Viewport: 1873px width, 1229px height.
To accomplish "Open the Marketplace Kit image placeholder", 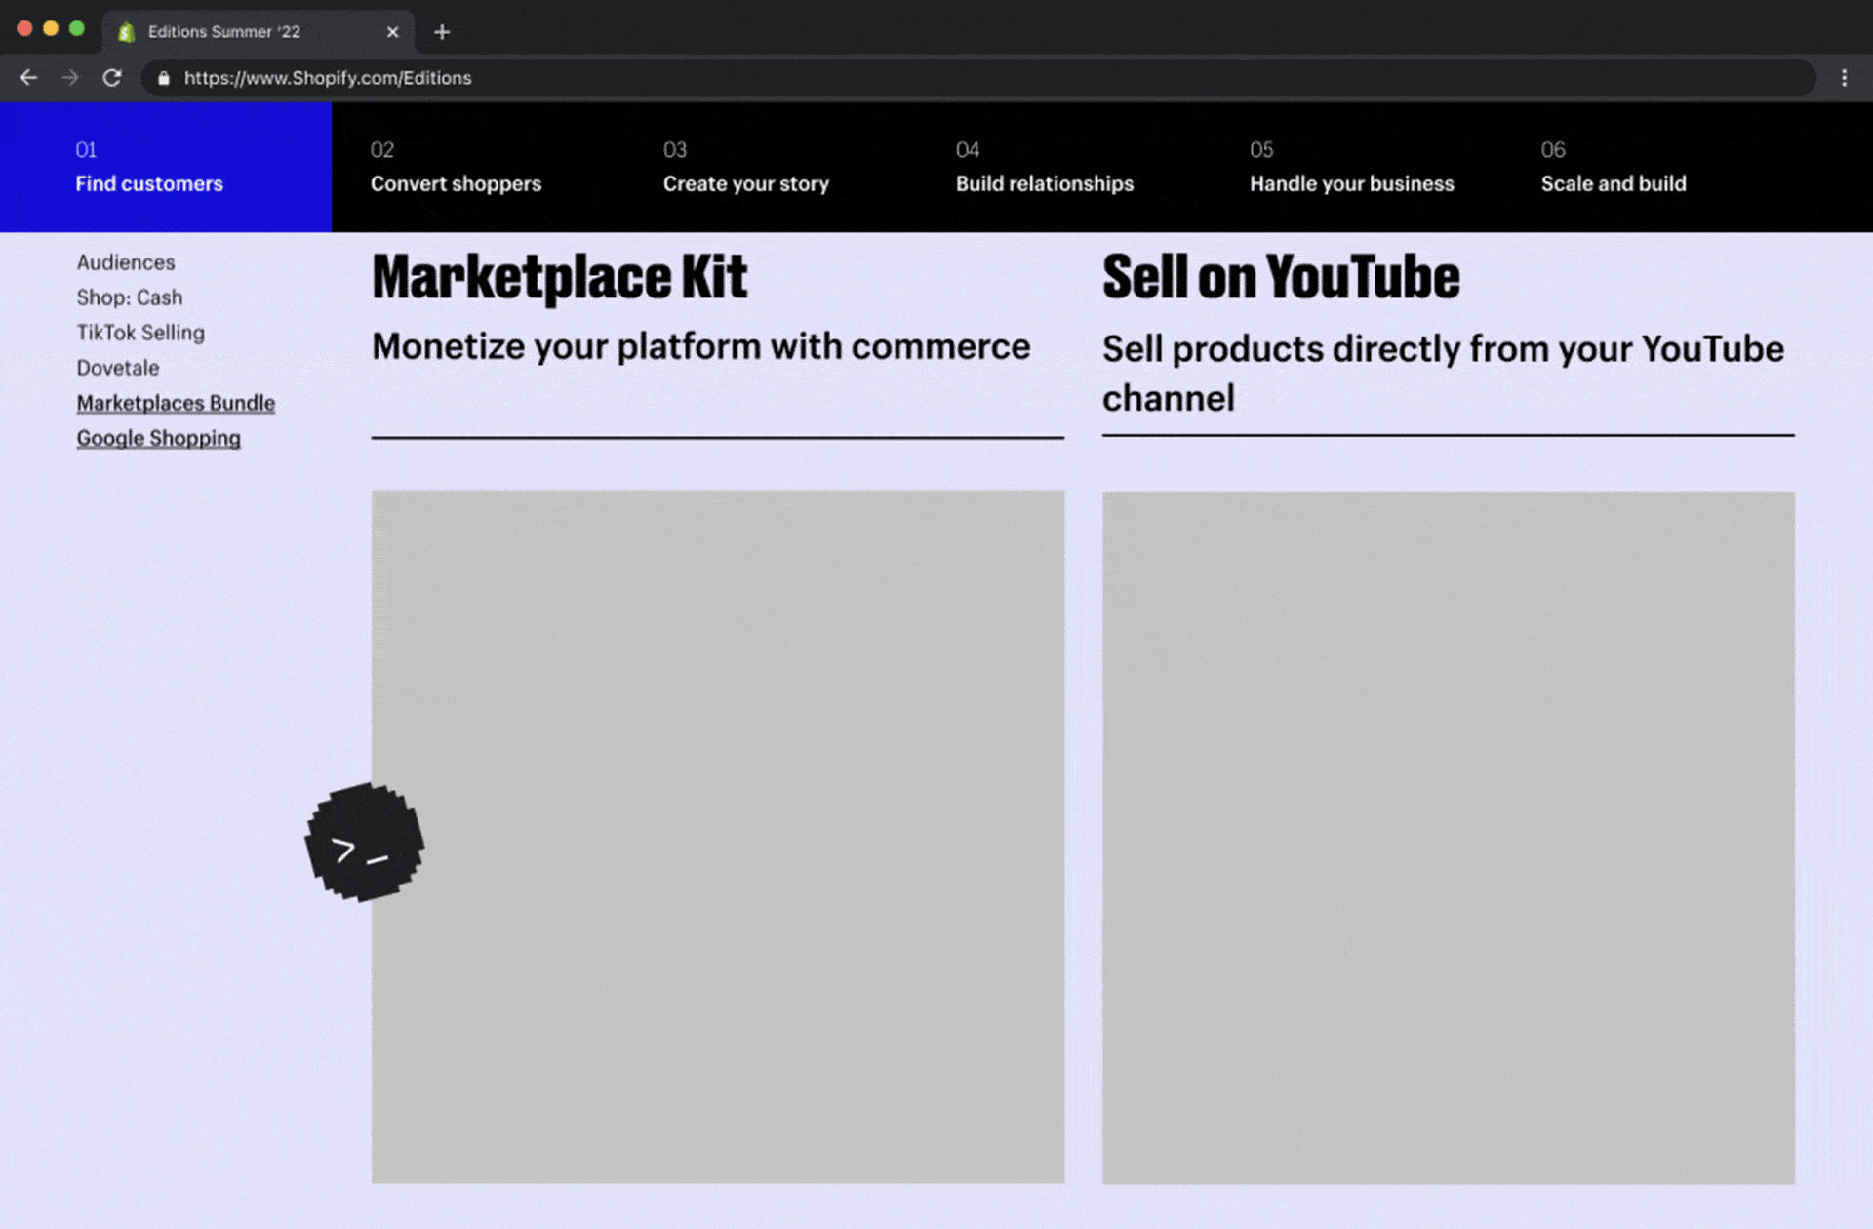I will [718, 837].
